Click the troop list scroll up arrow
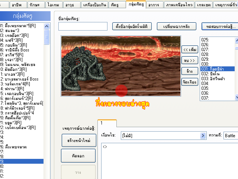The width and height of the screenshot is (238, 179). click(47, 26)
